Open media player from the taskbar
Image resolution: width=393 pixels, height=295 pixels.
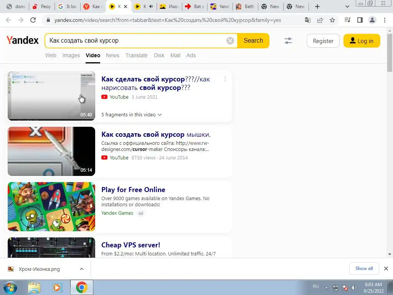coord(57,287)
